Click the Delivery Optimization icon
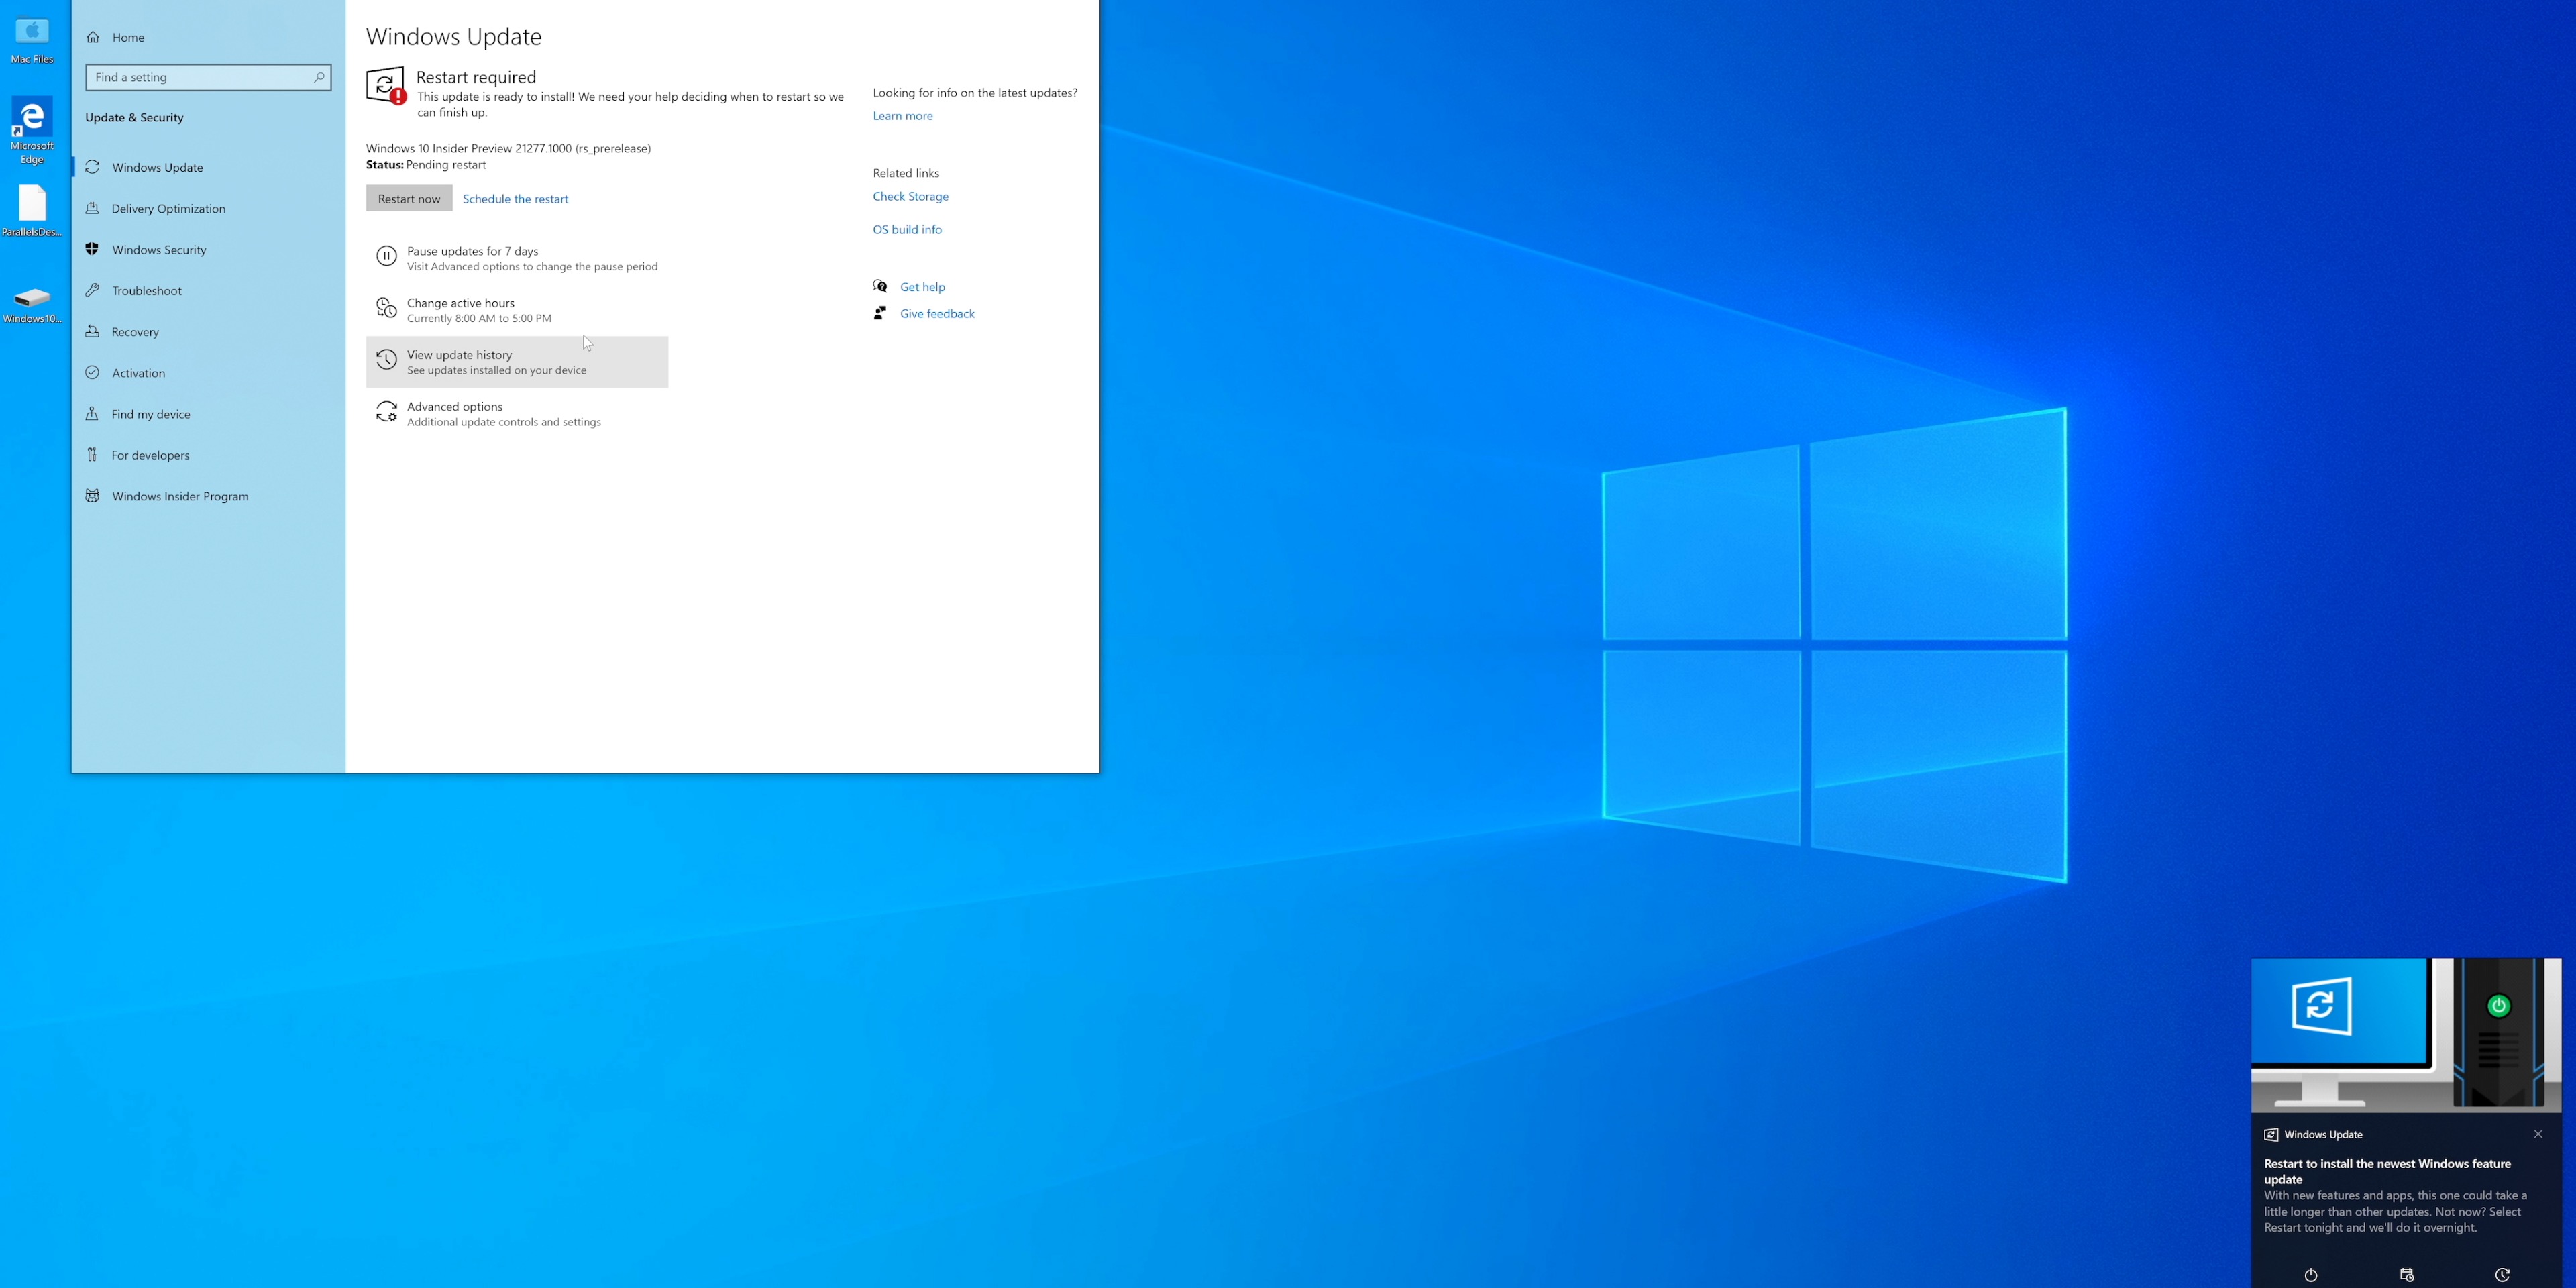Viewport: 2576px width, 1288px height. pos(94,209)
